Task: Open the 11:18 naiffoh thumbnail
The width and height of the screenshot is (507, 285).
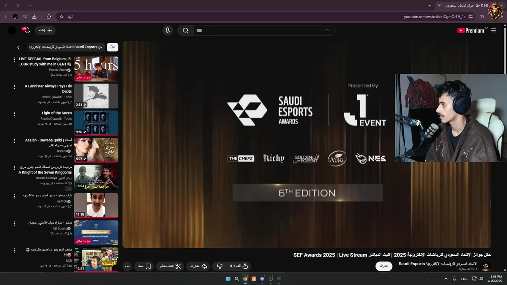Action: coord(96,205)
